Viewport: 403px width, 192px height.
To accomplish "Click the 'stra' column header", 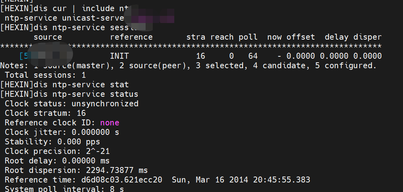I will pyautogui.click(x=196, y=37).
